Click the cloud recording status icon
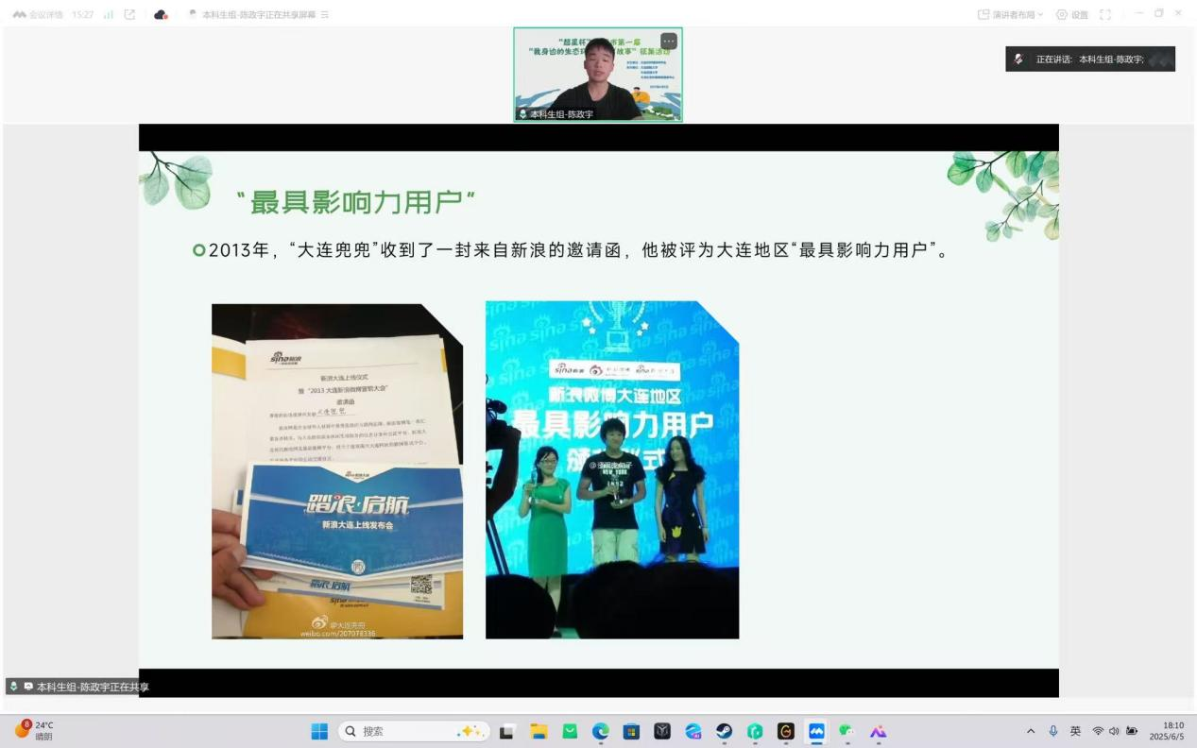 coord(161,14)
